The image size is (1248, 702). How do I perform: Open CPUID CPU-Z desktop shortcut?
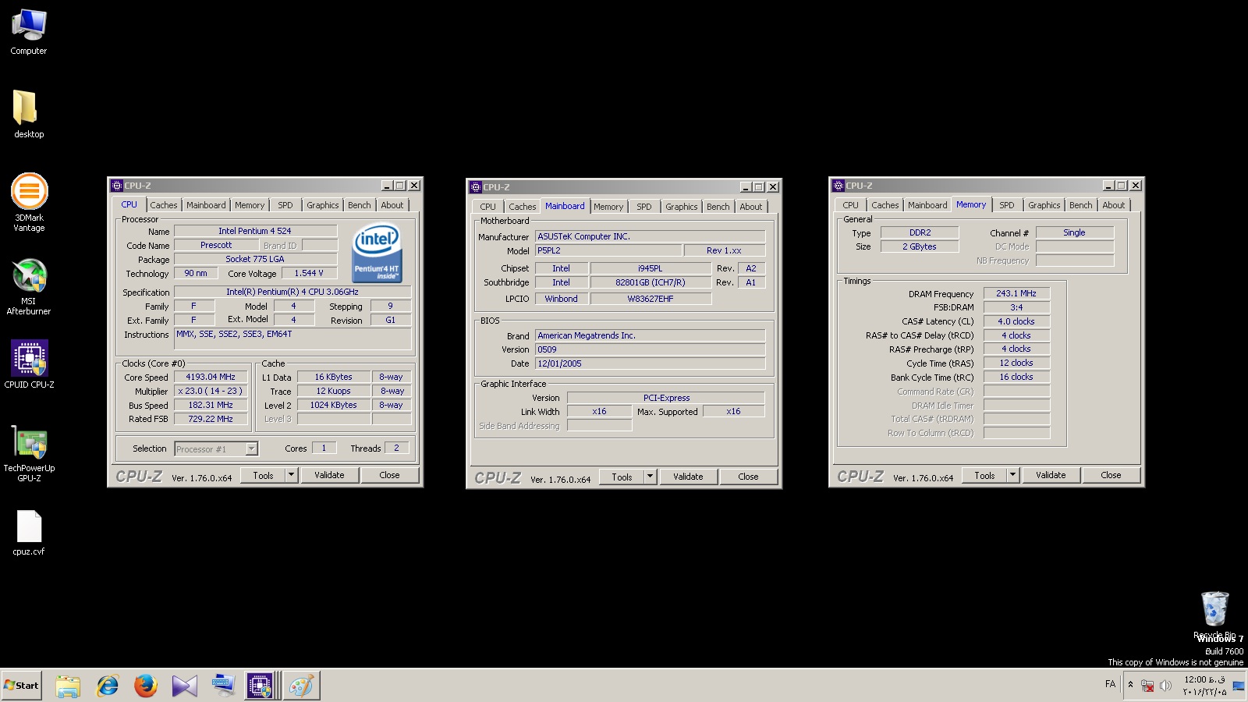click(x=29, y=364)
